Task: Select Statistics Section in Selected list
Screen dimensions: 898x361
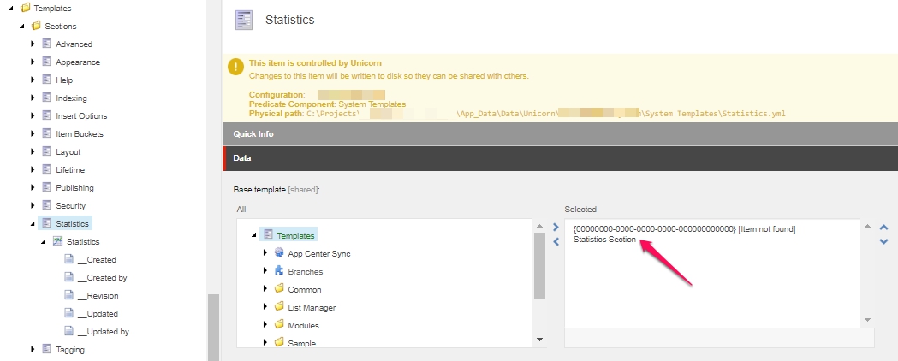Action: 604,240
